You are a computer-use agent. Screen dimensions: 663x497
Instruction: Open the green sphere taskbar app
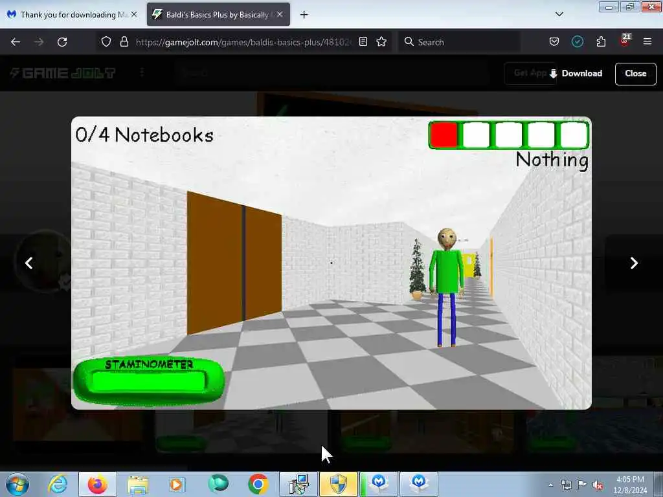coord(218,483)
